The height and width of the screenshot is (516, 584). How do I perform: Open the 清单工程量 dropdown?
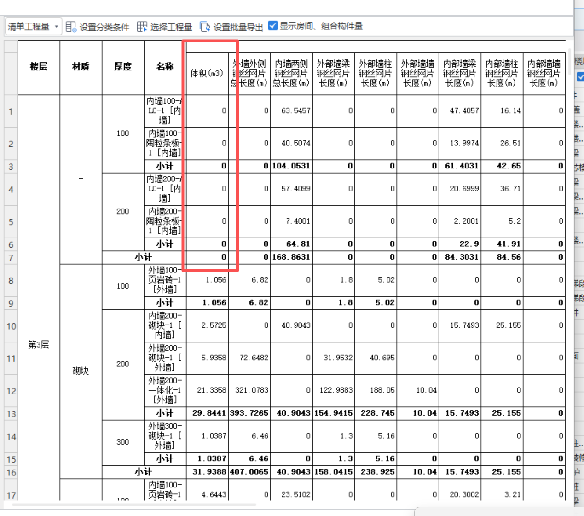click(34, 27)
